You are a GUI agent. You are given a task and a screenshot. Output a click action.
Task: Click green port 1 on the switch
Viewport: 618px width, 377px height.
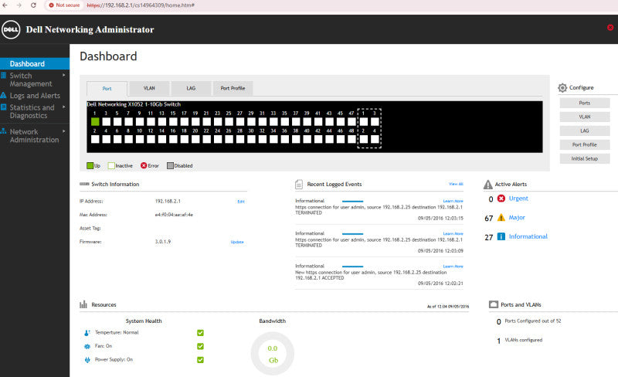[95, 121]
